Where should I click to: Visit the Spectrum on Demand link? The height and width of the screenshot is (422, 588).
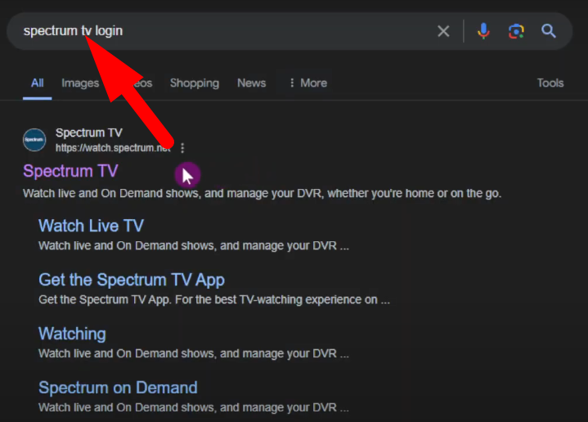coord(118,388)
